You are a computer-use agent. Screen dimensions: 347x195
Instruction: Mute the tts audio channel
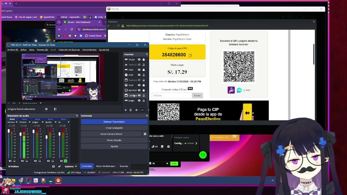tap(61, 161)
